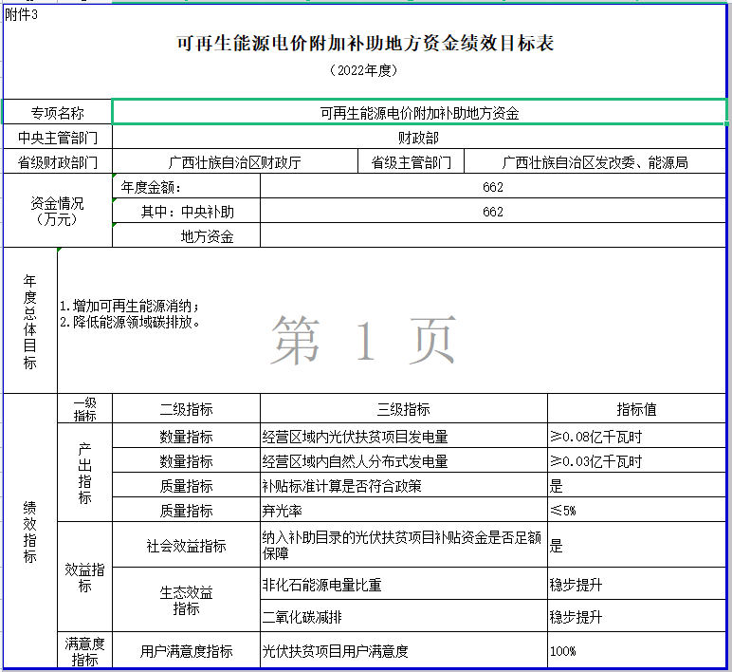Select the 财政部 cell
The height and width of the screenshot is (672, 732).
click(419, 138)
